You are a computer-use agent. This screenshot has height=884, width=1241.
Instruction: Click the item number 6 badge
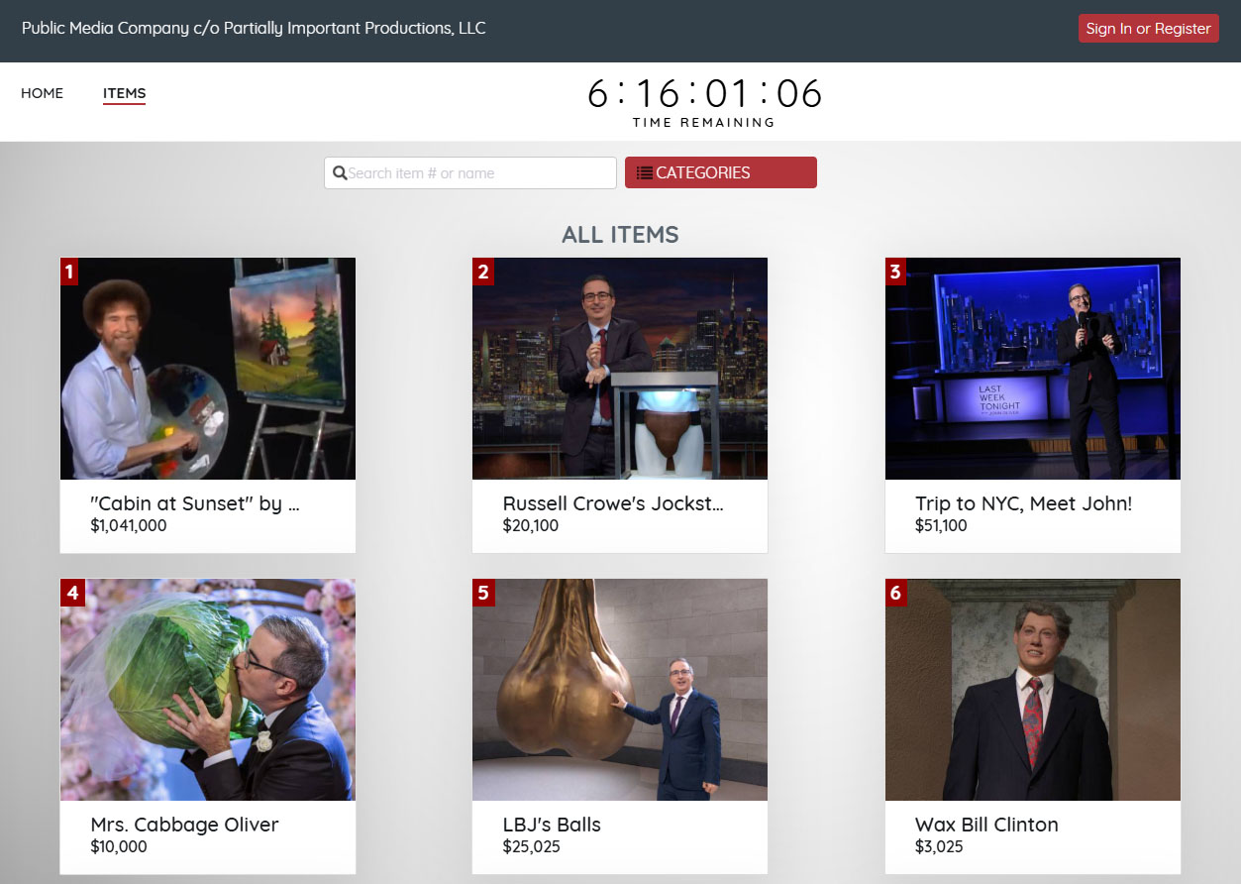(895, 593)
